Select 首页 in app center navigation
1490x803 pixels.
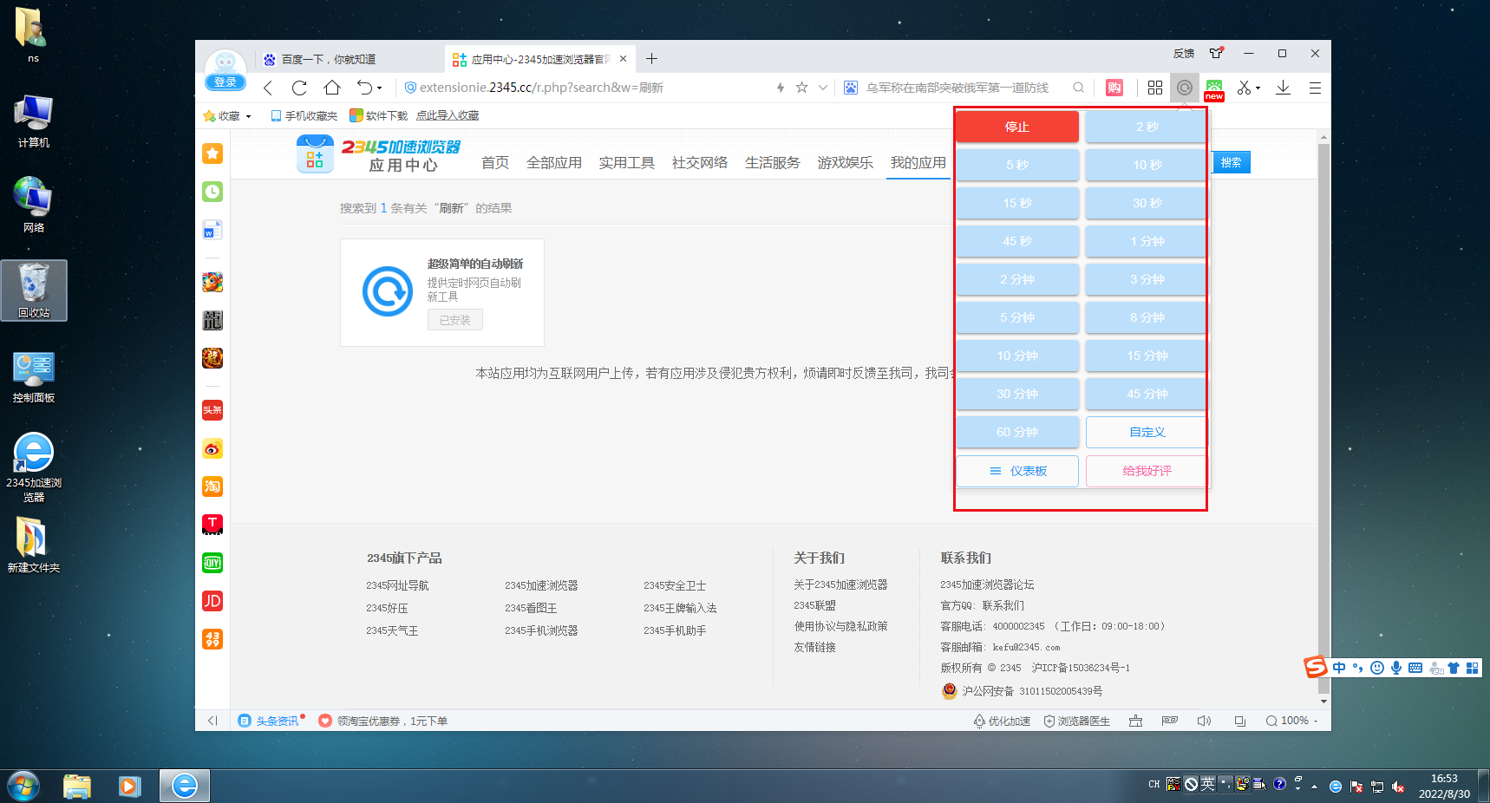[x=495, y=163]
